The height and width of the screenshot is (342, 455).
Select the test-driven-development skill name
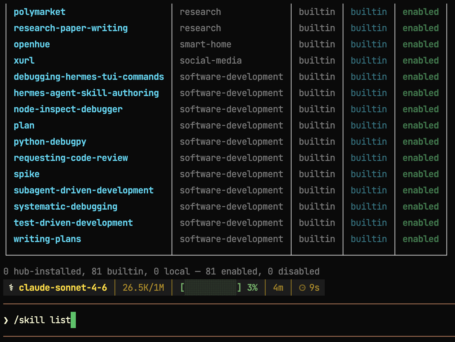(73, 223)
